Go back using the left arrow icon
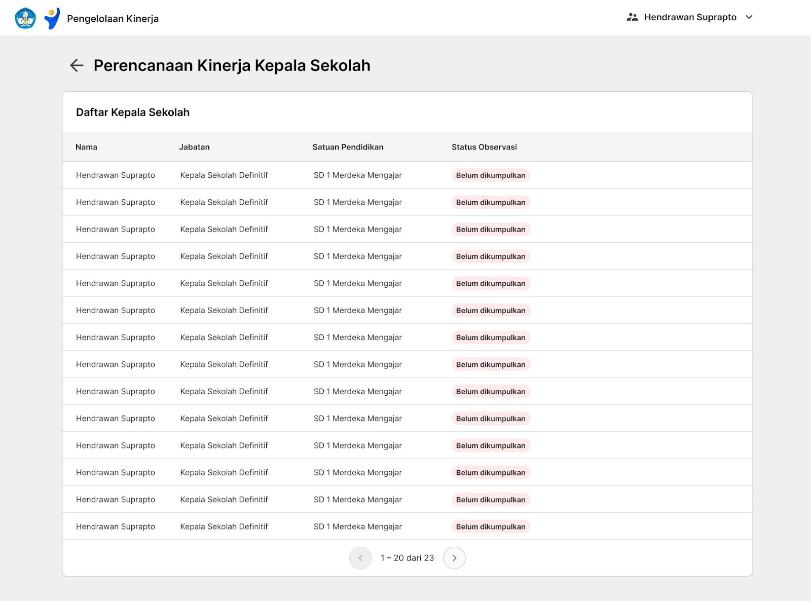 coord(77,65)
